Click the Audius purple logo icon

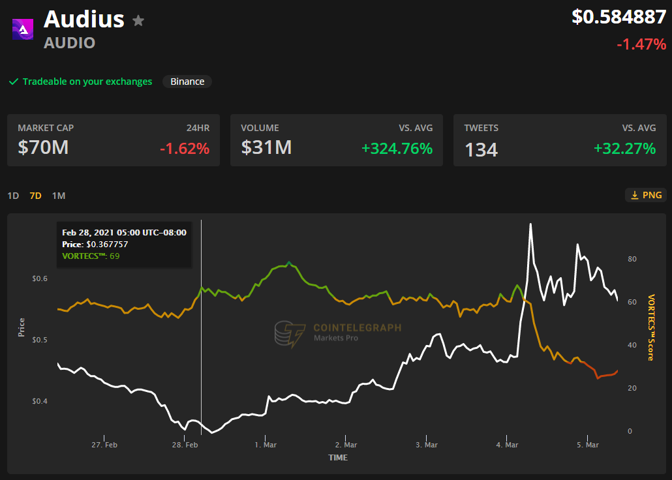tap(23, 29)
